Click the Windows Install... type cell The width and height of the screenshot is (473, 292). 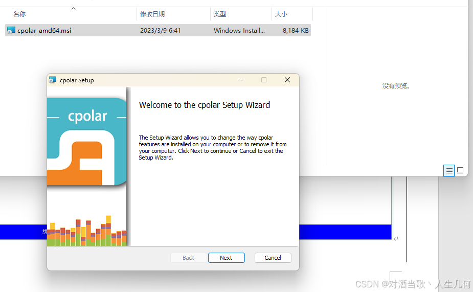(239, 31)
